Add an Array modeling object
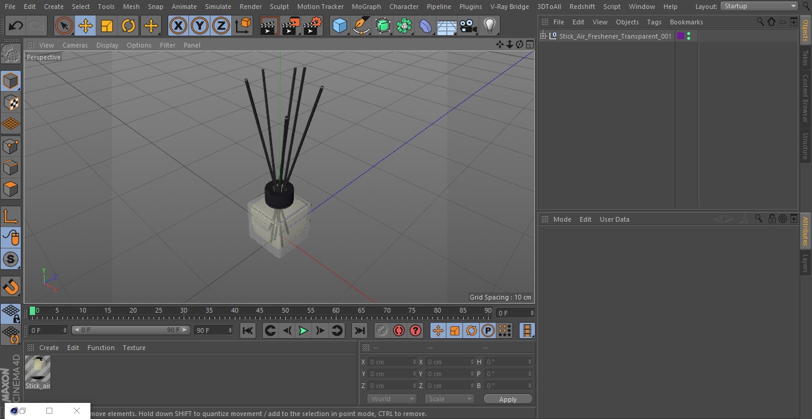This screenshot has width=812, height=419. (404, 26)
